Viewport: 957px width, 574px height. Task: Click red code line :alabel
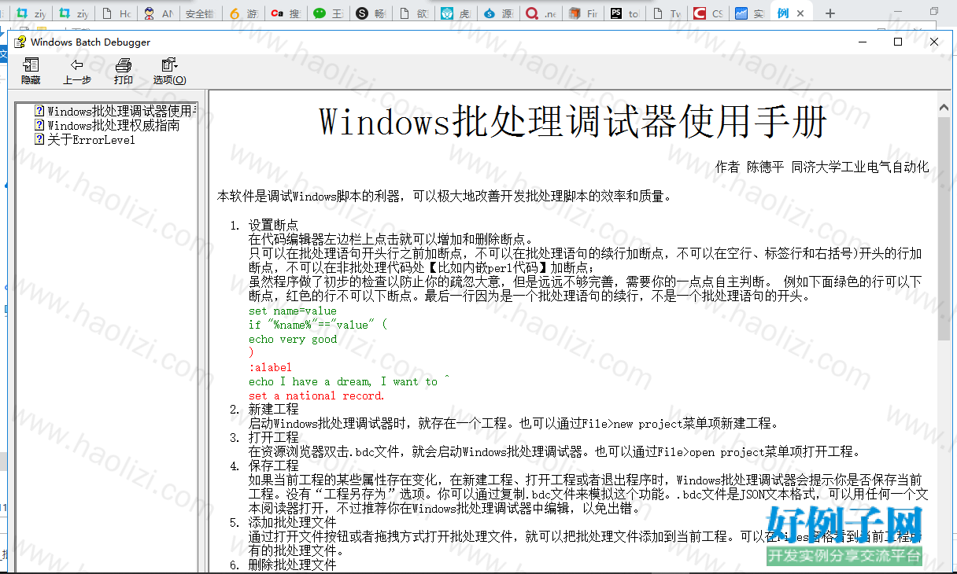pos(270,367)
